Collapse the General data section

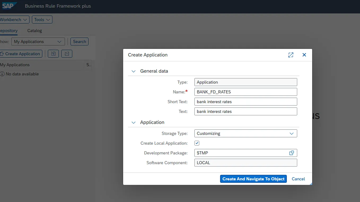[x=133, y=71]
